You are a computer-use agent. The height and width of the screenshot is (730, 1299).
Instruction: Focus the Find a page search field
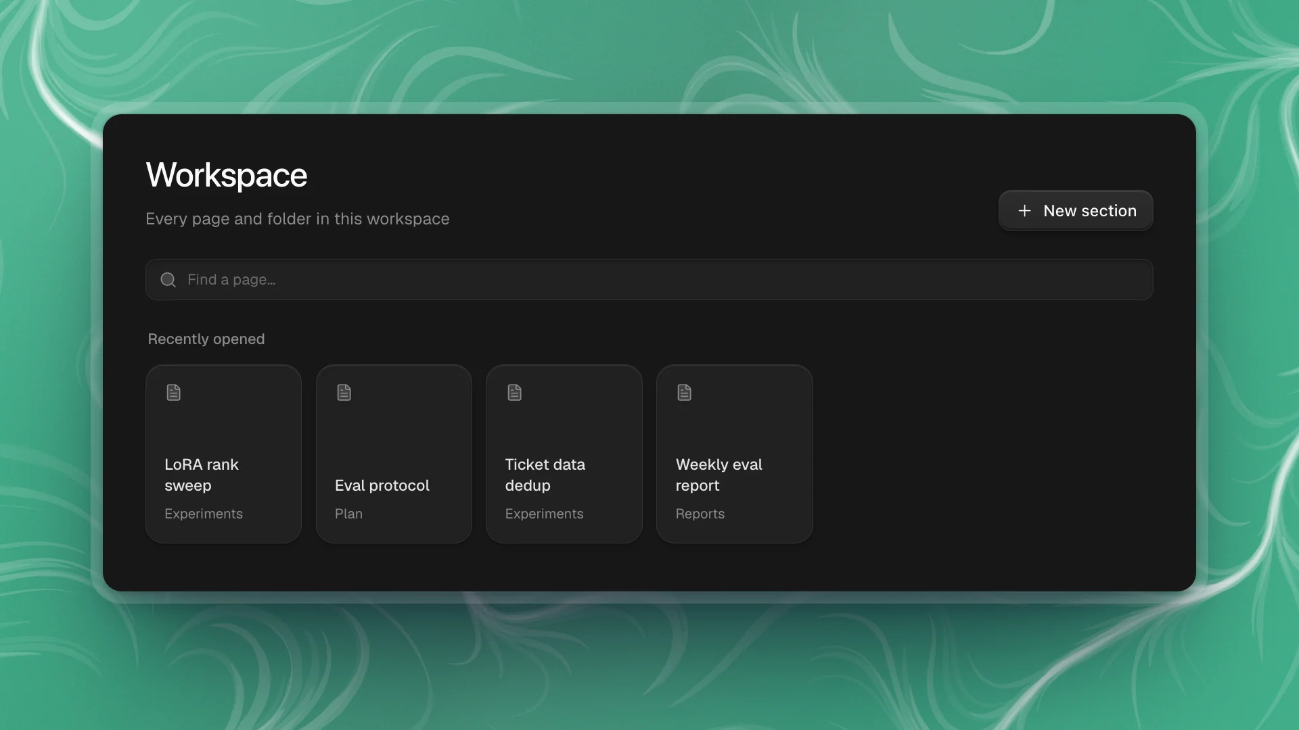coord(649,280)
